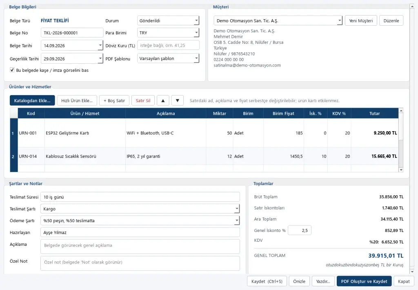Click PDF Oluştur ve Kaydet button

tap(364, 281)
